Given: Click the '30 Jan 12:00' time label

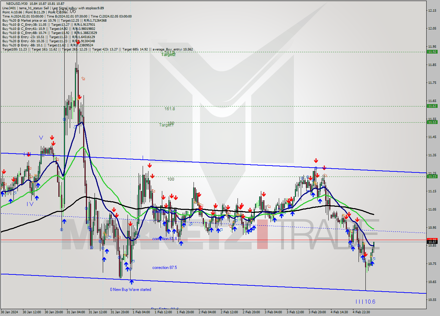Looking at the screenshot, I should (x=31, y=312).
